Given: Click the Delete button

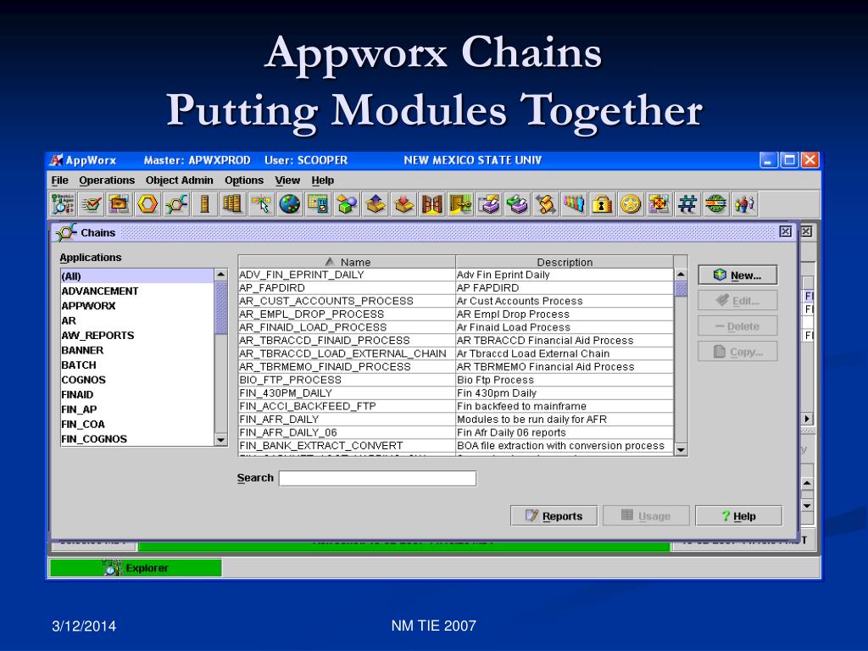Looking at the screenshot, I should (737, 326).
